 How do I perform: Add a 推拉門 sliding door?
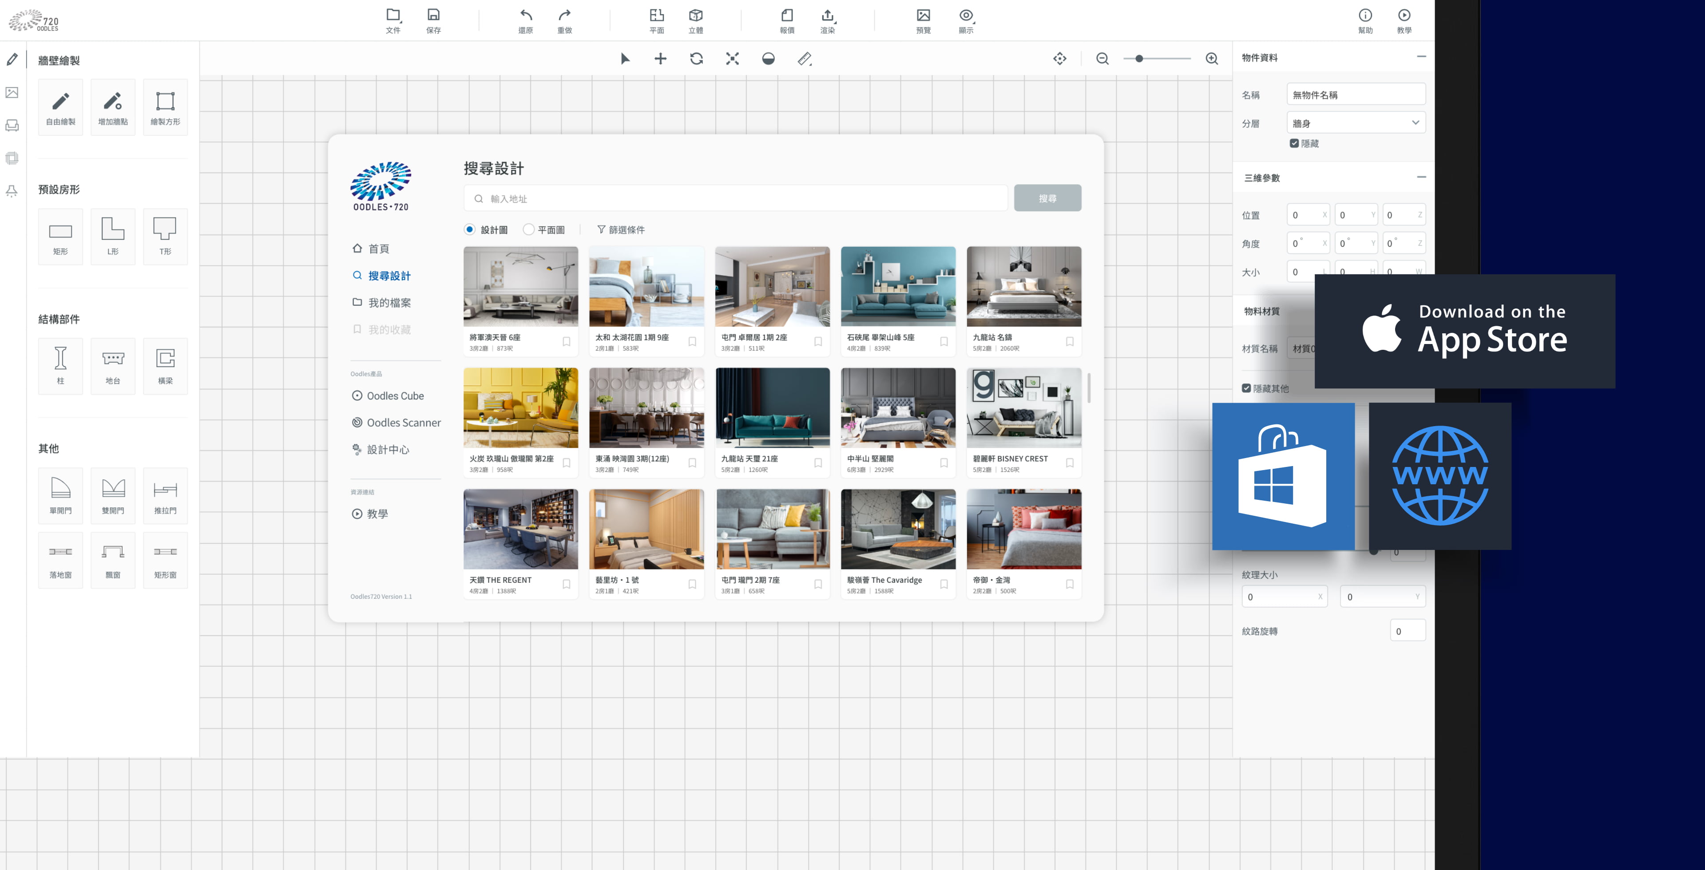[166, 496]
